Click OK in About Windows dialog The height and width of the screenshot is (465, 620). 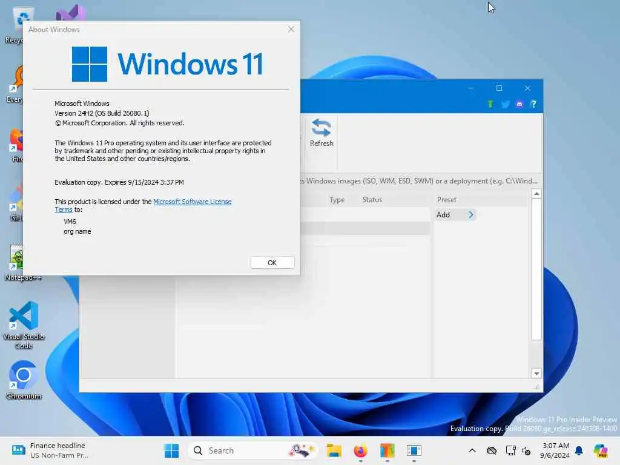tap(272, 263)
